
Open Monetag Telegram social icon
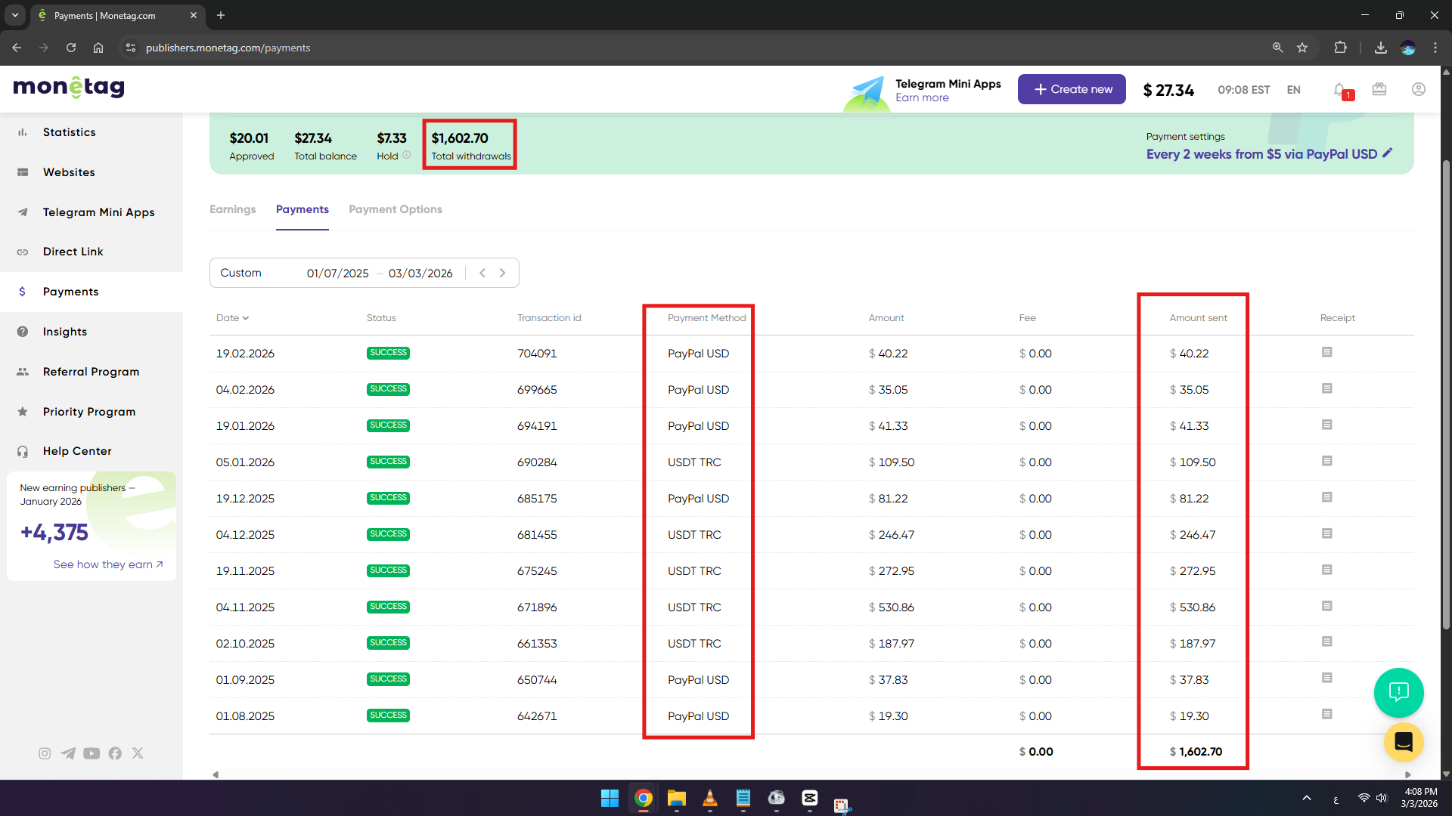coord(68,753)
